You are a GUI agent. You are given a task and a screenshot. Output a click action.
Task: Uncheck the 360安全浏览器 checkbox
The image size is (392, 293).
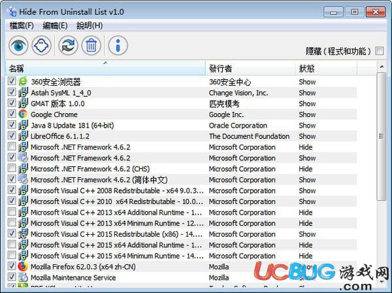[12, 81]
